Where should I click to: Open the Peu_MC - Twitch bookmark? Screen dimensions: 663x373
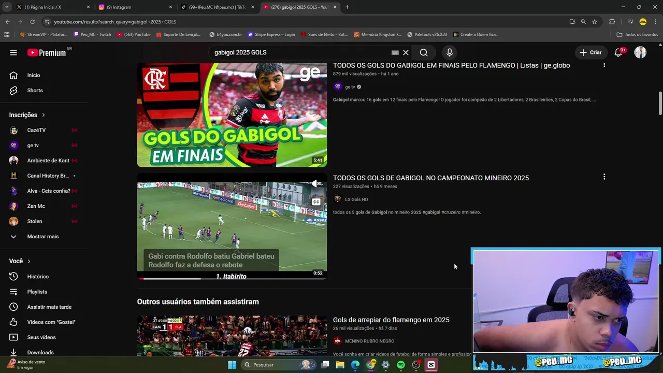coord(92,35)
